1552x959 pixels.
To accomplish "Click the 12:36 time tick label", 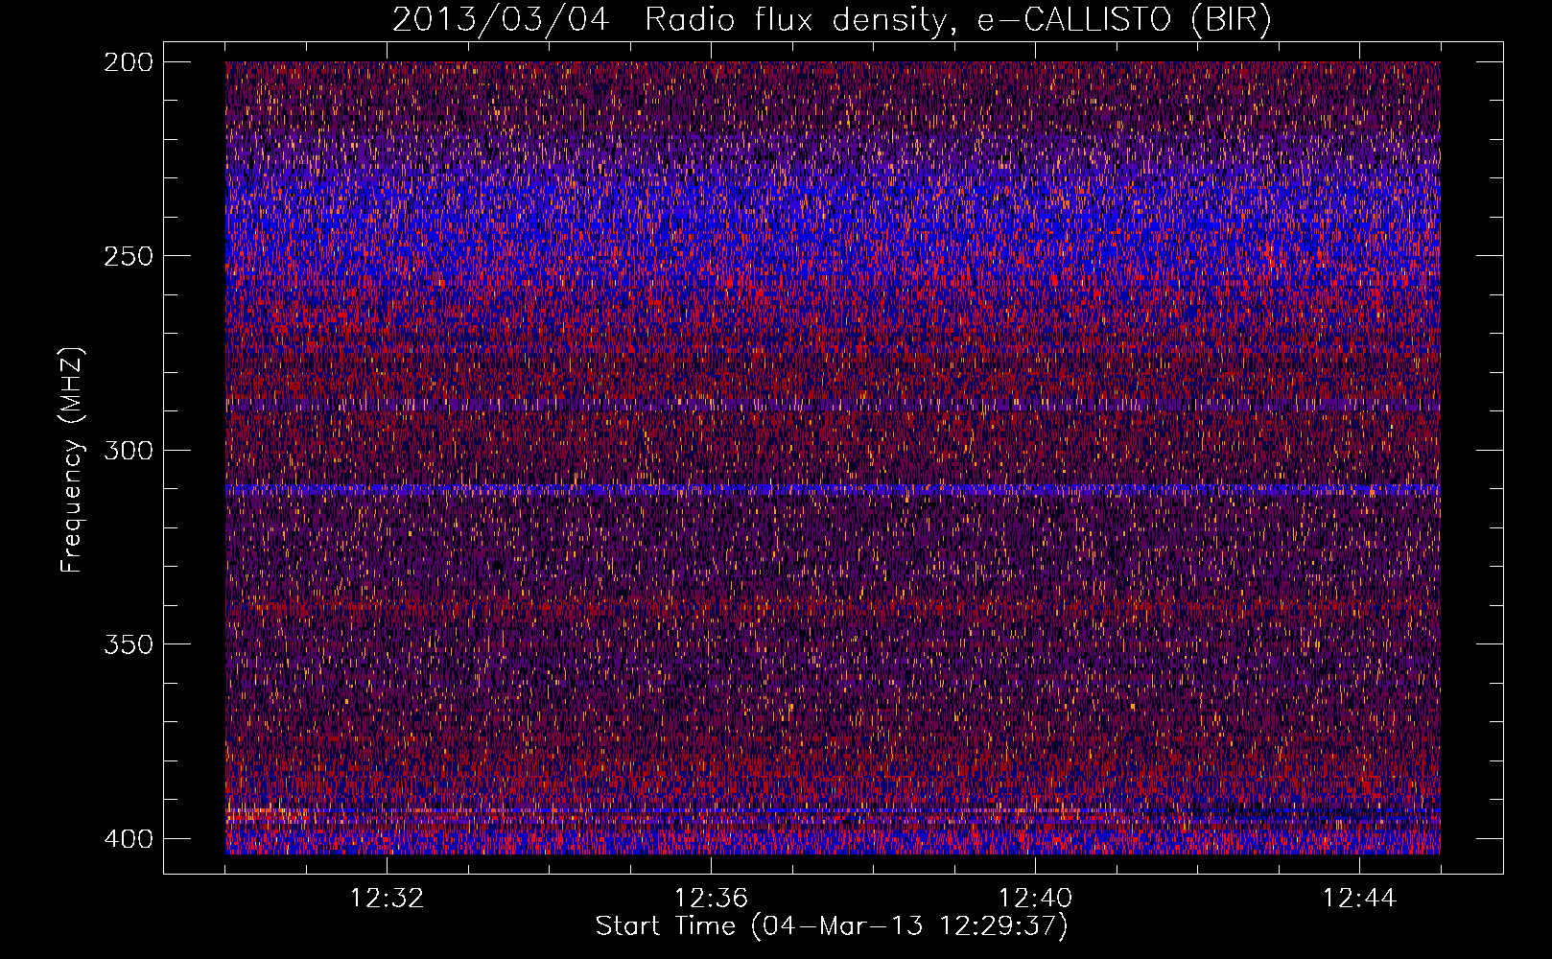I will [x=711, y=899].
